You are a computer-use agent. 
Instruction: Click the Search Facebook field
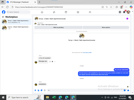18,12
